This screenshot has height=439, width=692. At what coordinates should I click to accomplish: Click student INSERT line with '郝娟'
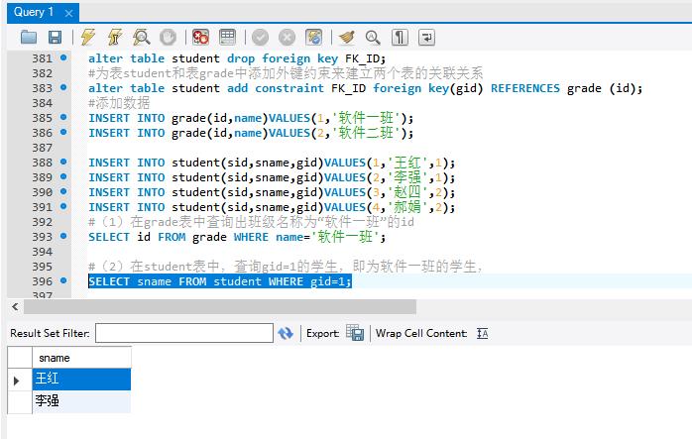coord(272,207)
